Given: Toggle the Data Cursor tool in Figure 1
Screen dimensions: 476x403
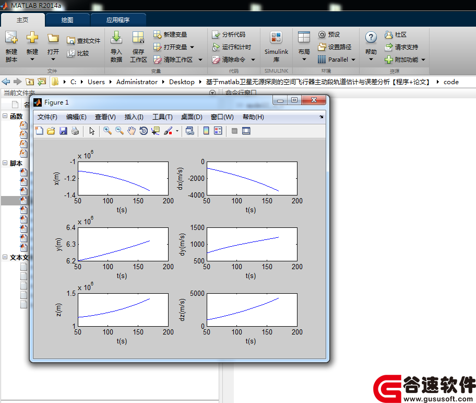Looking at the screenshot, I should pyautogui.click(x=156, y=131).
